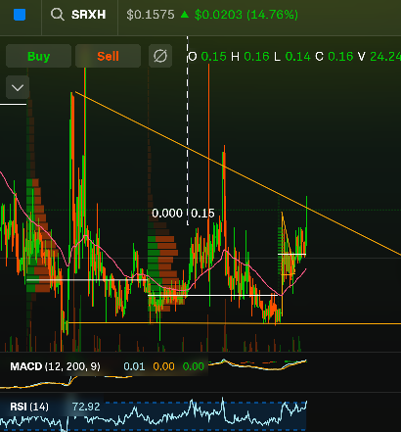Click the open price value after O

coord(213,57)
